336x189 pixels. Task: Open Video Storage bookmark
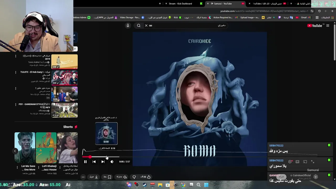[x=132, y=18]
